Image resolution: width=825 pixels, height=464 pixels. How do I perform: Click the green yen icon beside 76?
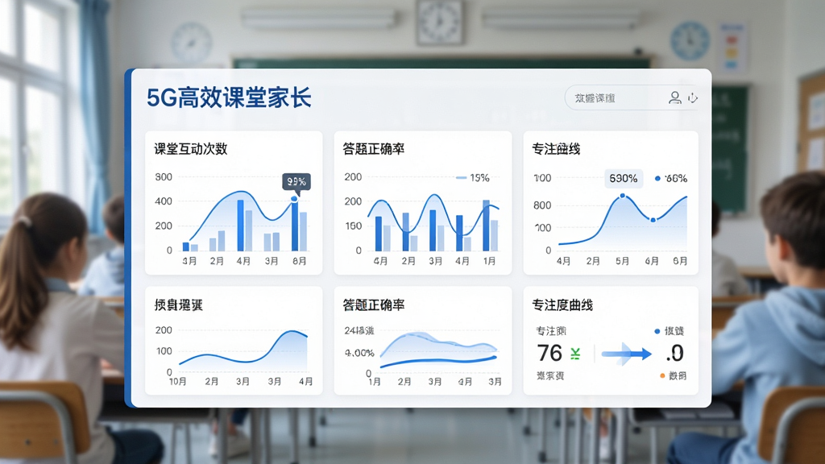click(x=575, y=354)
